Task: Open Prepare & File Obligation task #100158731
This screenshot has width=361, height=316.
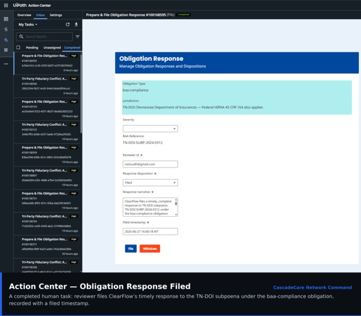Action: (x=48, y=201)
